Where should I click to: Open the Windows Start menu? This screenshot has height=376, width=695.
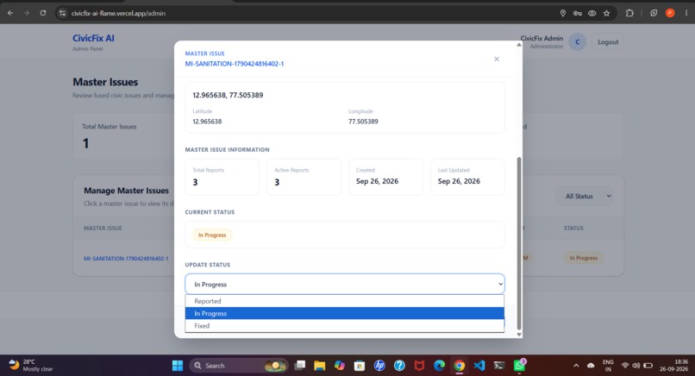coord(178,366)
